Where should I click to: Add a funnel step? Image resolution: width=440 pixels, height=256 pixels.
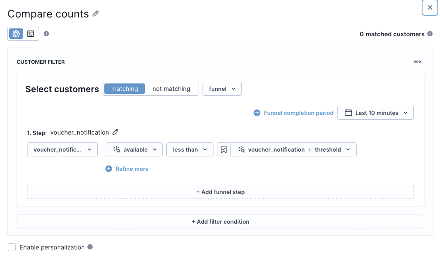220,192
